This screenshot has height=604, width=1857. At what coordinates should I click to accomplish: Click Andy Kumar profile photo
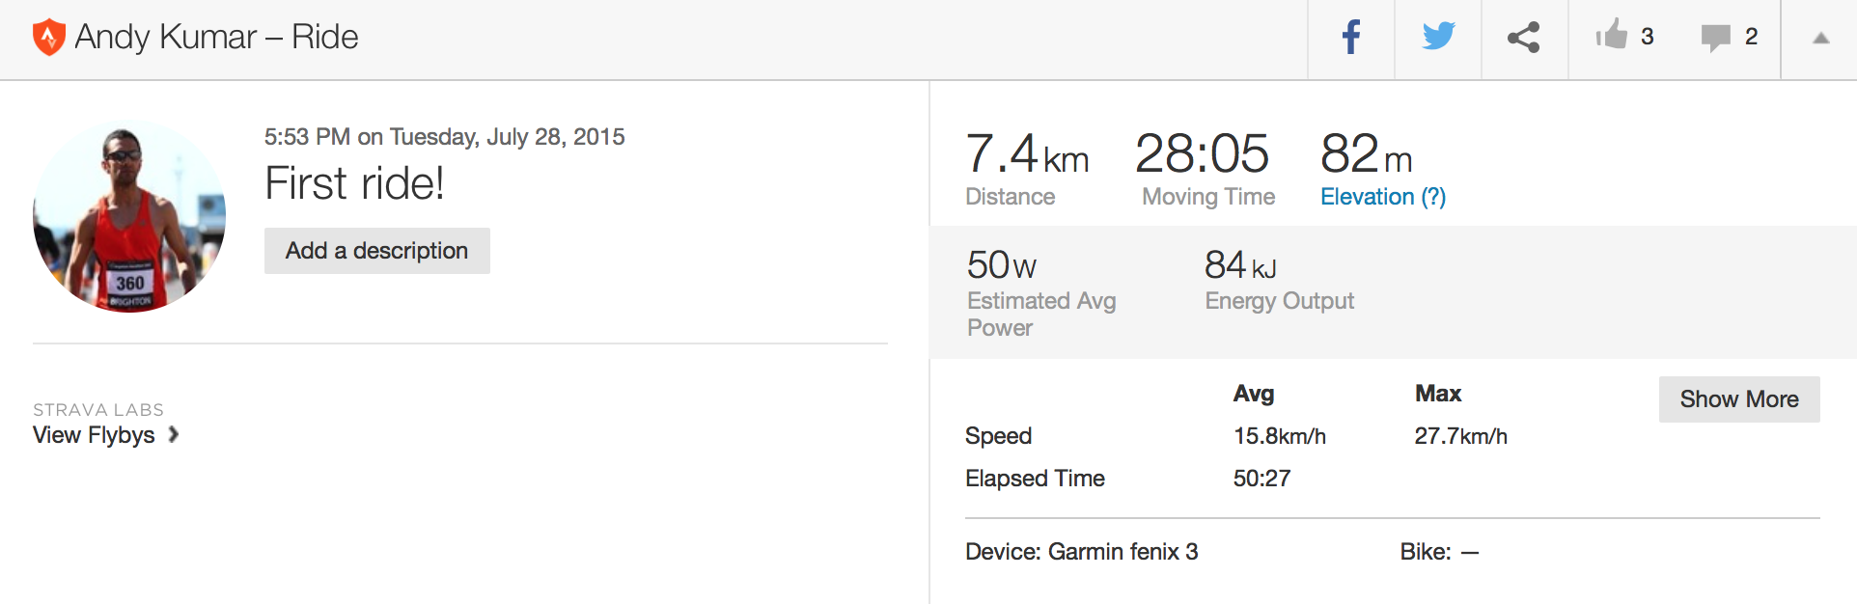pos(129,216)
